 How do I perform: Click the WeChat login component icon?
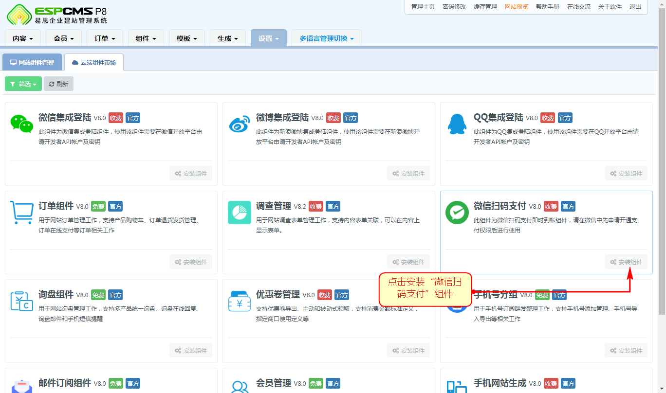pos(22,124)
